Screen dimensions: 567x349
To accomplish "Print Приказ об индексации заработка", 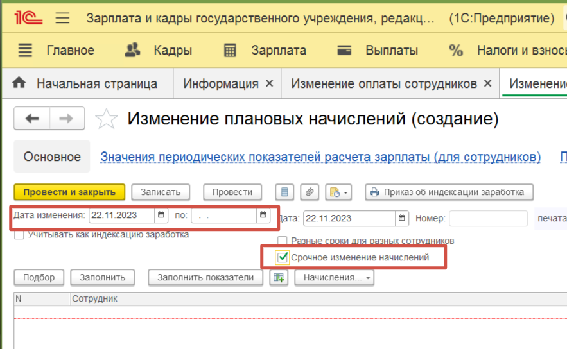I will [449, 192].
